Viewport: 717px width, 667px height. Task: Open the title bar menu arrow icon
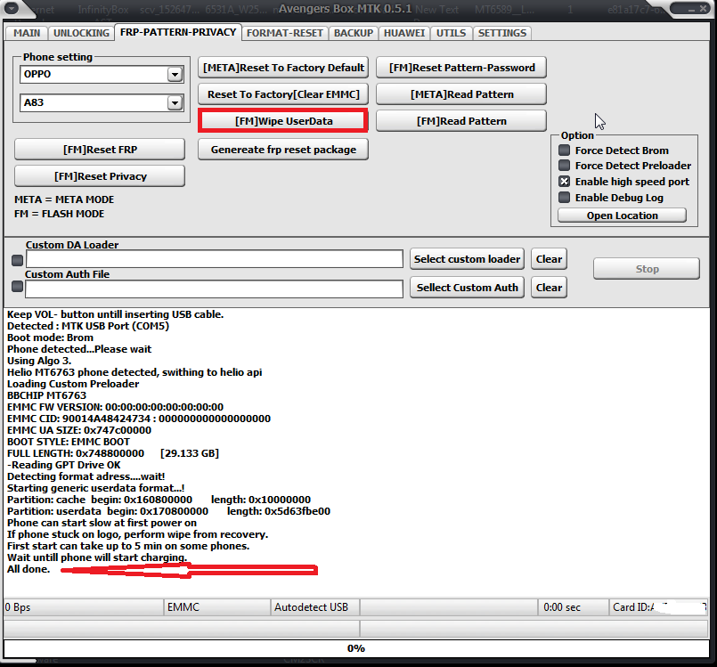[12, 8]
